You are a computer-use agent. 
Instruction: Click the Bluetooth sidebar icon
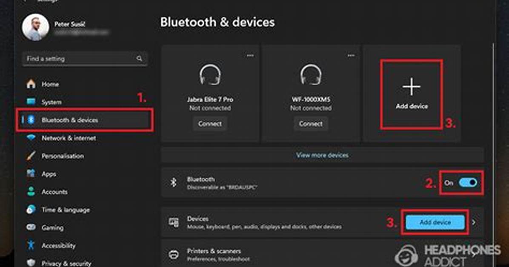(x=31, y=120)
